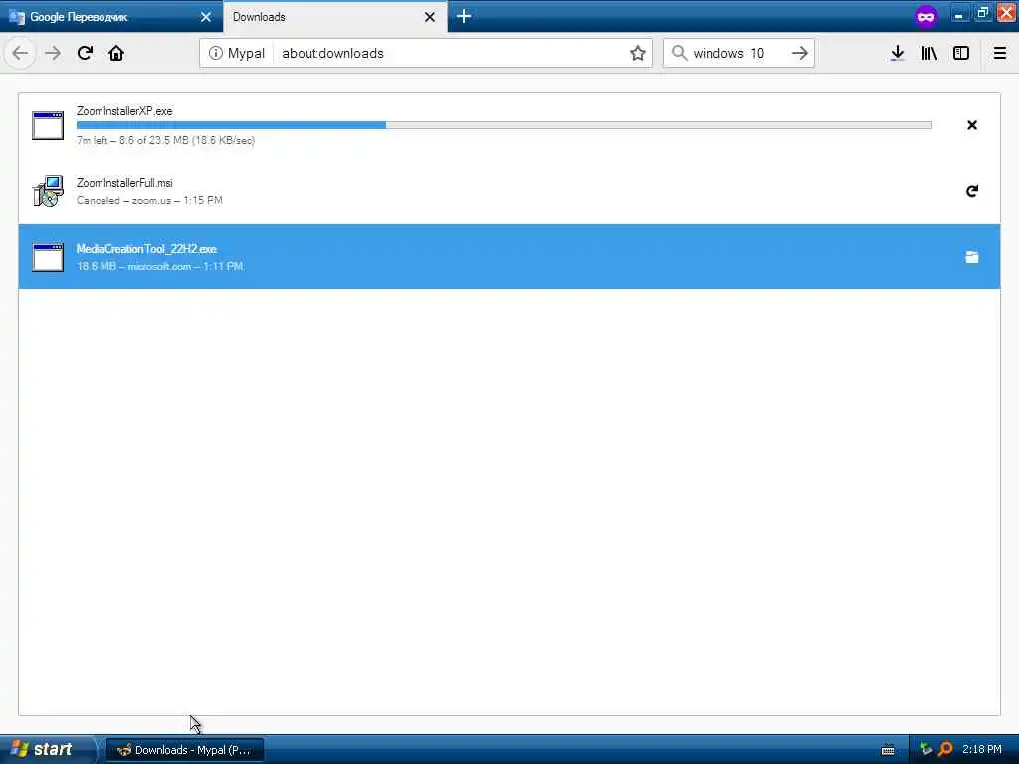Viewport: 1019px width, 764px height.
Task: Show site information icon in address bar
Action: 215,53
